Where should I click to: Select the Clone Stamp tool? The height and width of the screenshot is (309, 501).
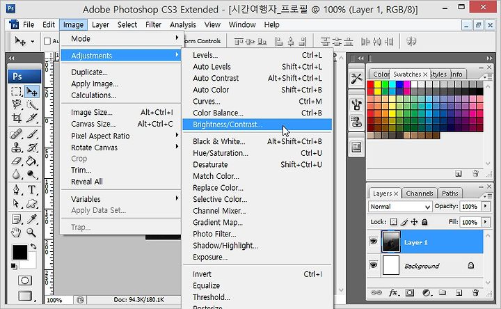(16, 148)
